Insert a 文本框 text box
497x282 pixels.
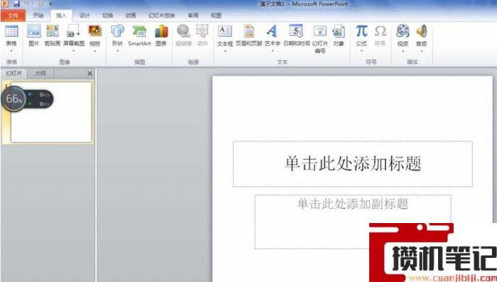point(225,32)
